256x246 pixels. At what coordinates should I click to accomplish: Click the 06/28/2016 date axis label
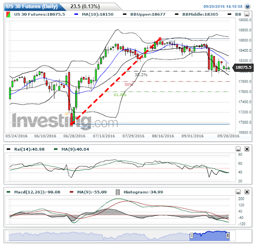click(74, 136)
